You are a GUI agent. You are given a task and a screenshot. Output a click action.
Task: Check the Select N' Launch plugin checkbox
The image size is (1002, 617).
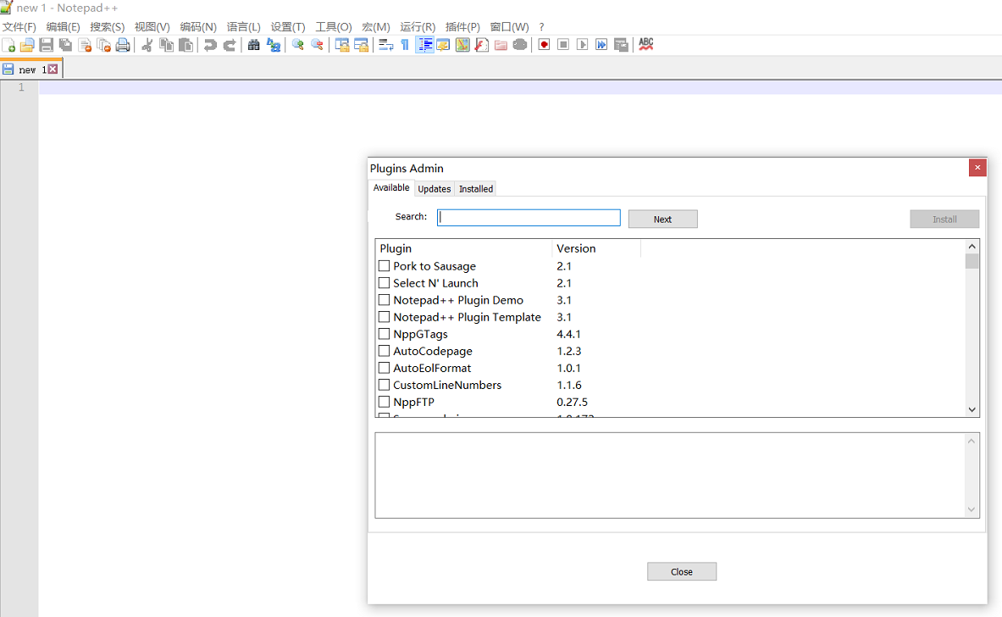tap(384, 282)
